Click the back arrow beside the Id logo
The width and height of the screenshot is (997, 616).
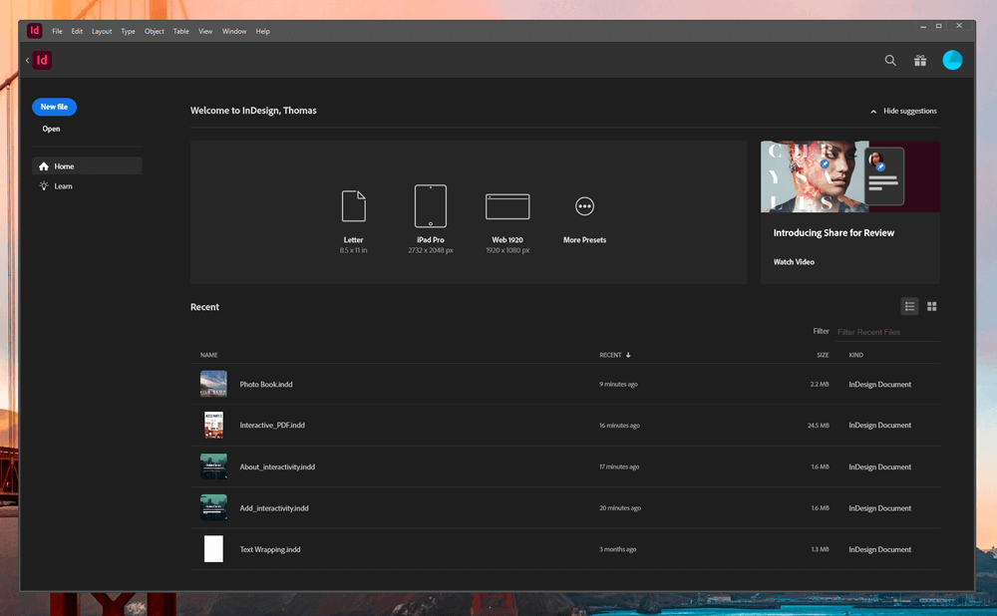click(x=27, y=61)
